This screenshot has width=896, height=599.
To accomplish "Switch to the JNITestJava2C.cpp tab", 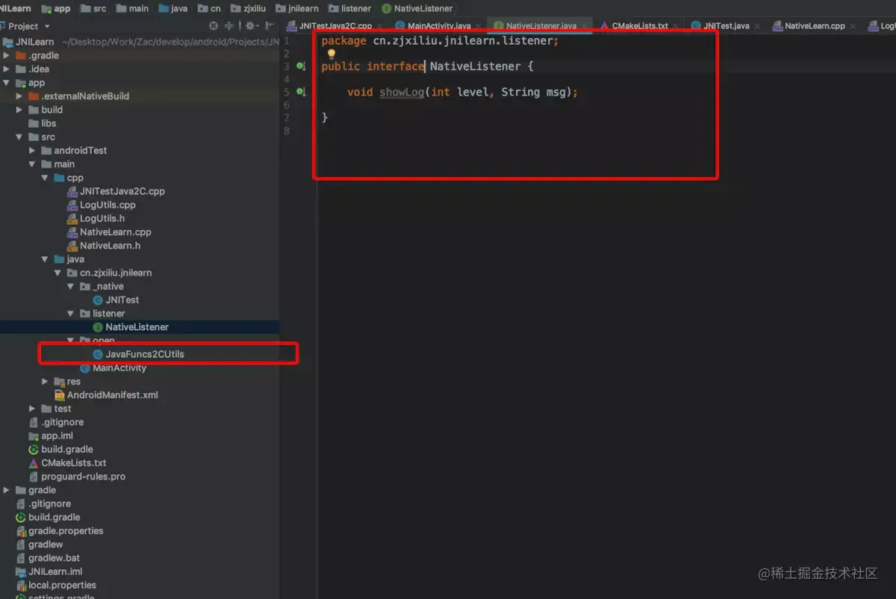I will pos(335,25).
